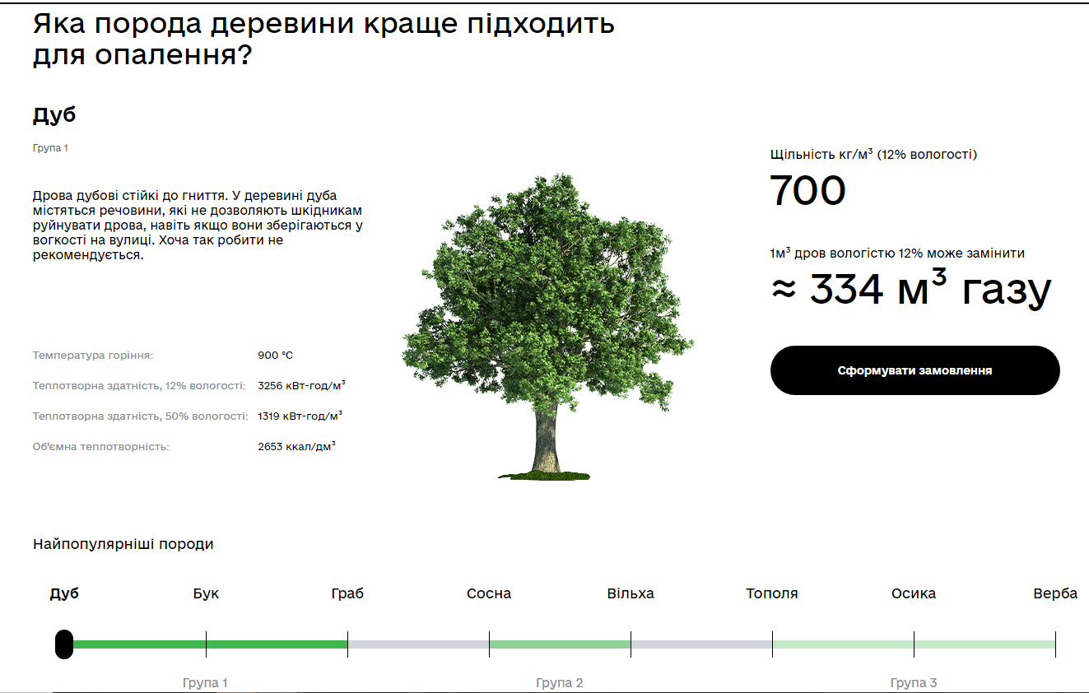The height and width of the screenshot is (693, 1089).
Task: Select the Граб species label
Action: coord(347,593)
